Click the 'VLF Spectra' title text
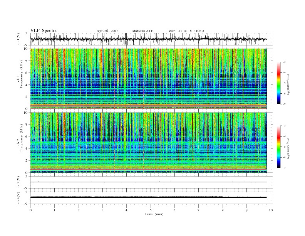 click(44, 30)
